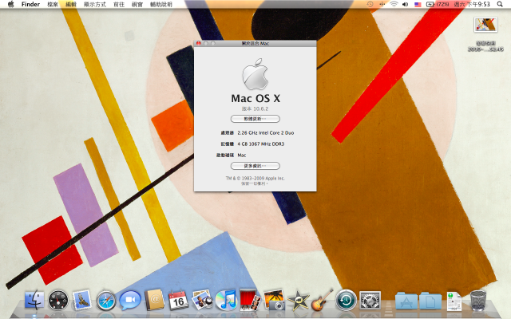Open Time Machine from the Dock
Screen dimensions: 511x319
(346, 300)
